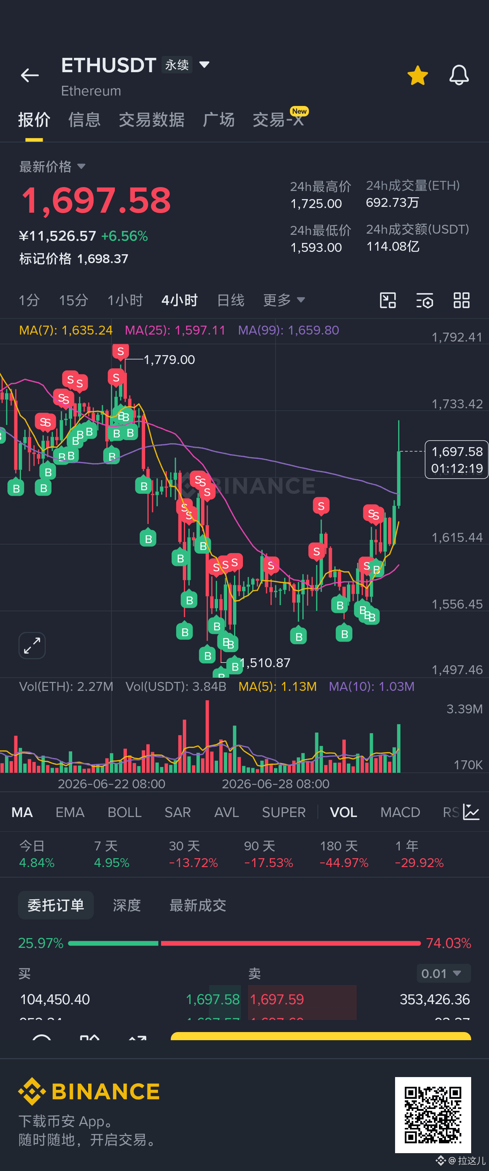Viewport: 489px width, 1171px height.
Task: Select the 日线 chart interval
Action: [x=231, y=300]
